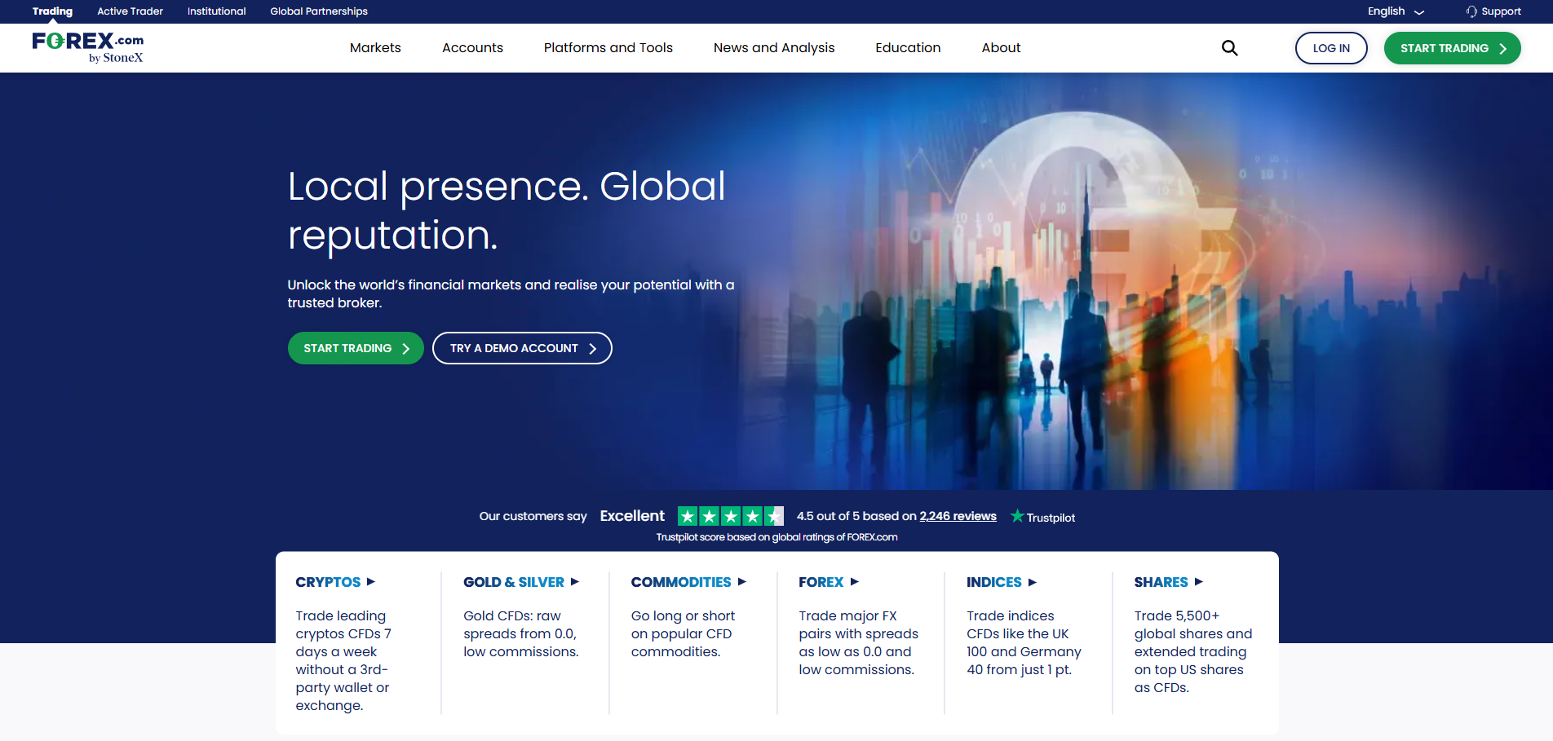The image size is (1553, 741).
Task: Click START TRADING in the header
Action: (x=1452, y=48)
